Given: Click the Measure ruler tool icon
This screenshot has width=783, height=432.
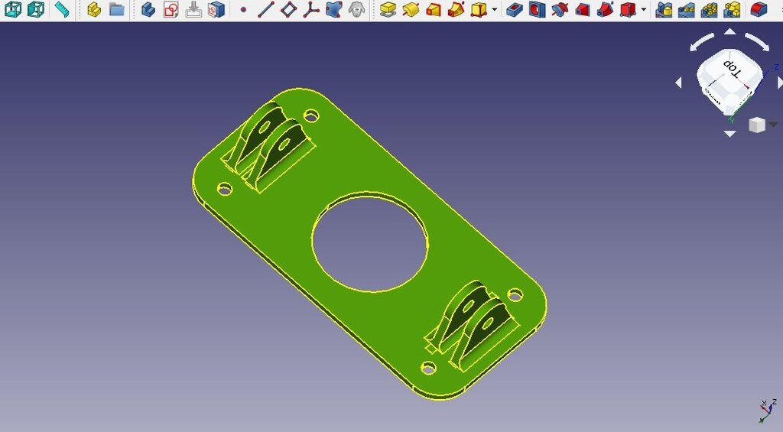Looking at the screenshot, I should click(62, 10).
